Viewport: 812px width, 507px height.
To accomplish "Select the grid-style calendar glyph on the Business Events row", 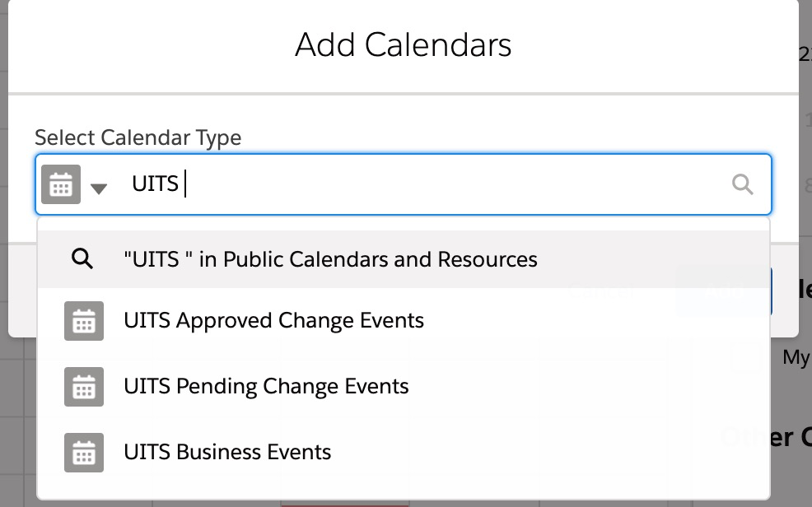I will [x=83, y=452].
